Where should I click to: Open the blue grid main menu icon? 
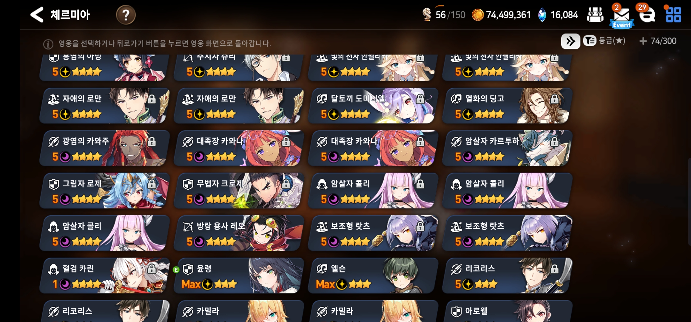[x=673, y=15]
